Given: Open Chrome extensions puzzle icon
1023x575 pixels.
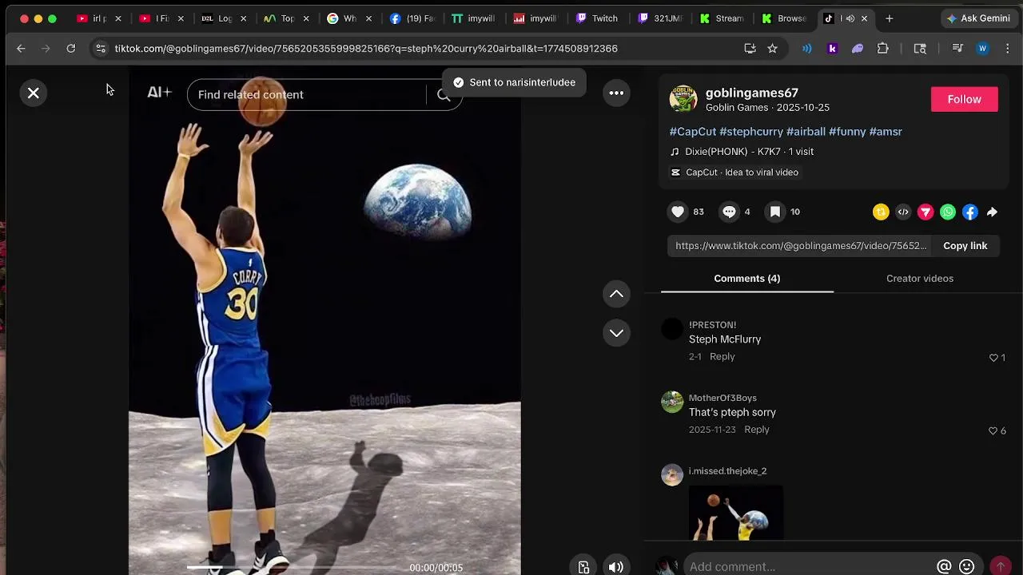Looking at the screenshot, I should 882,49.
